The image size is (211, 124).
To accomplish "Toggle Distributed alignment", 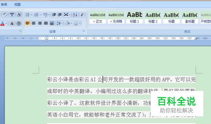I will coord(52,23).
